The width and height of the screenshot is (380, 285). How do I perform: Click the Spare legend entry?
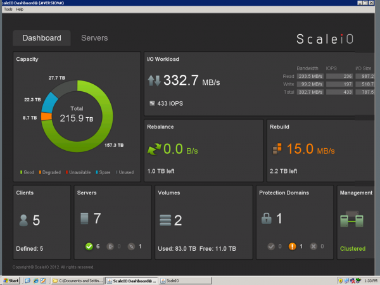103,172
